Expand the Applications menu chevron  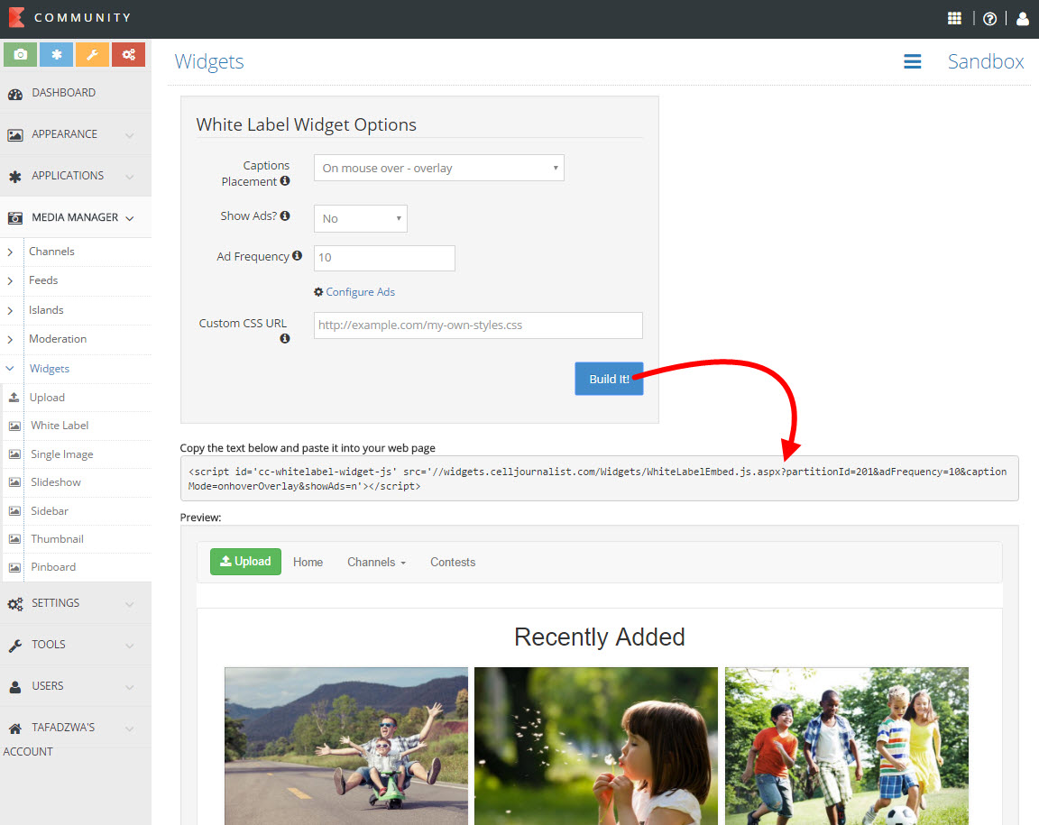[130, 177]
